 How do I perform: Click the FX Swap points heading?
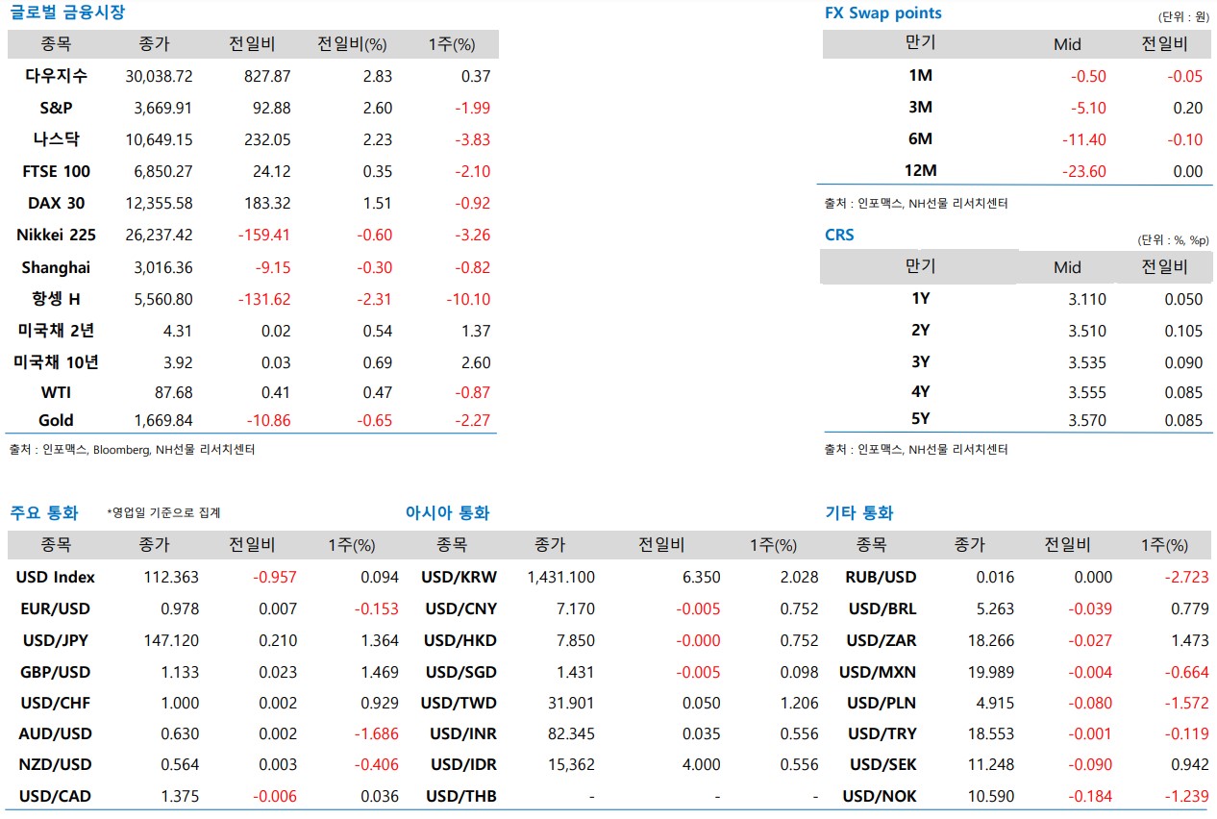(883, 13)
